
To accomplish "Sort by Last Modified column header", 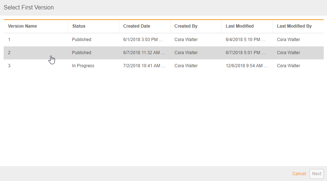I will coord(240,26).
